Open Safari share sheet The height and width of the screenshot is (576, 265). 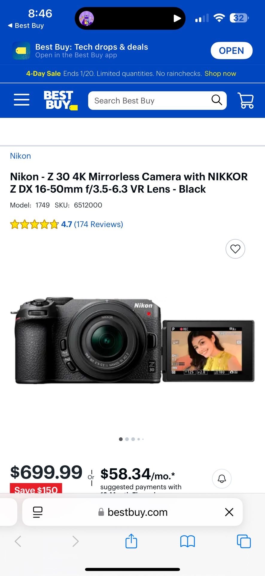[x=131, y=541]
